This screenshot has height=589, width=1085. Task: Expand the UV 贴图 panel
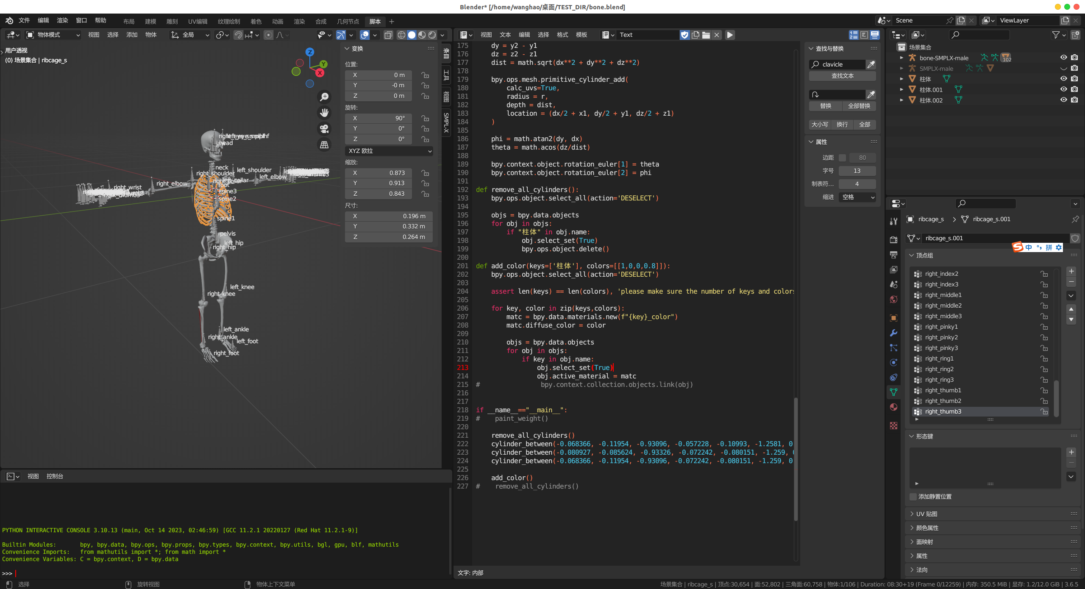click(926, 514)
